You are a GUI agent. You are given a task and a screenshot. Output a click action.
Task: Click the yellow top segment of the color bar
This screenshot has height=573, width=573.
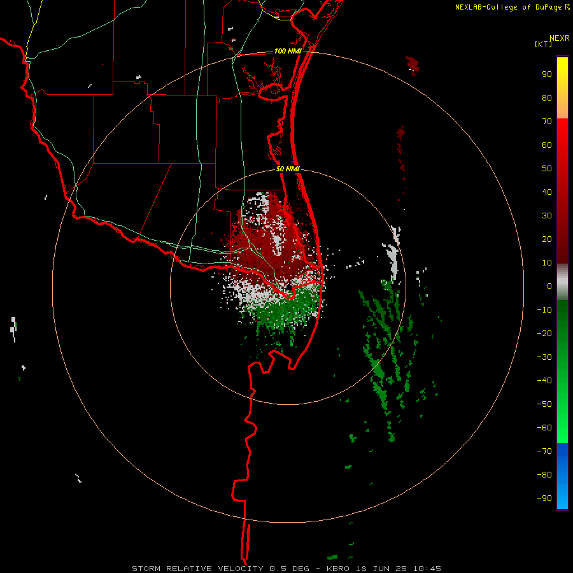coord(562,87)
